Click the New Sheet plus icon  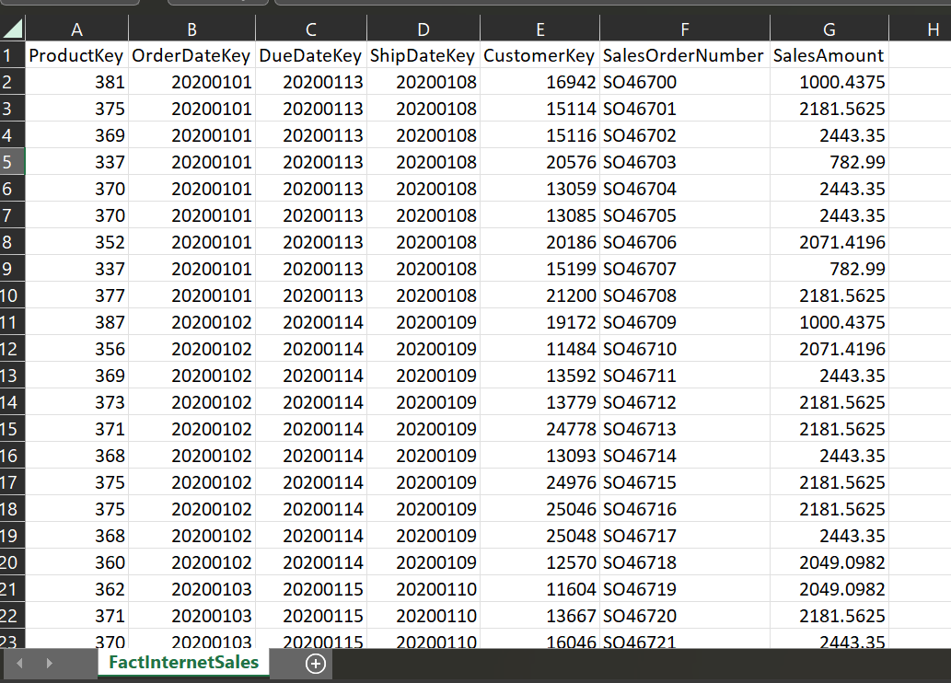(x=317, y=663)
